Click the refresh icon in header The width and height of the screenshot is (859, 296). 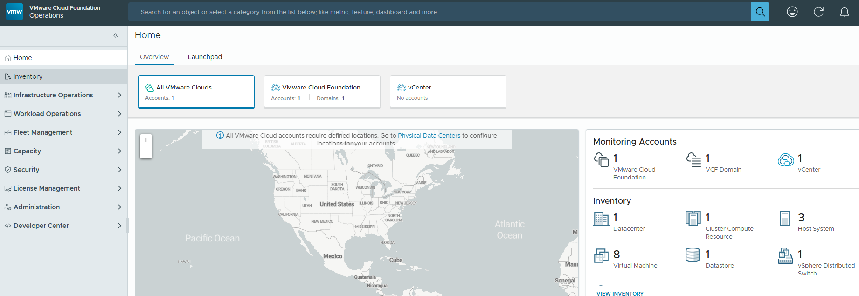pyautogui.click(x=818, y=12)
